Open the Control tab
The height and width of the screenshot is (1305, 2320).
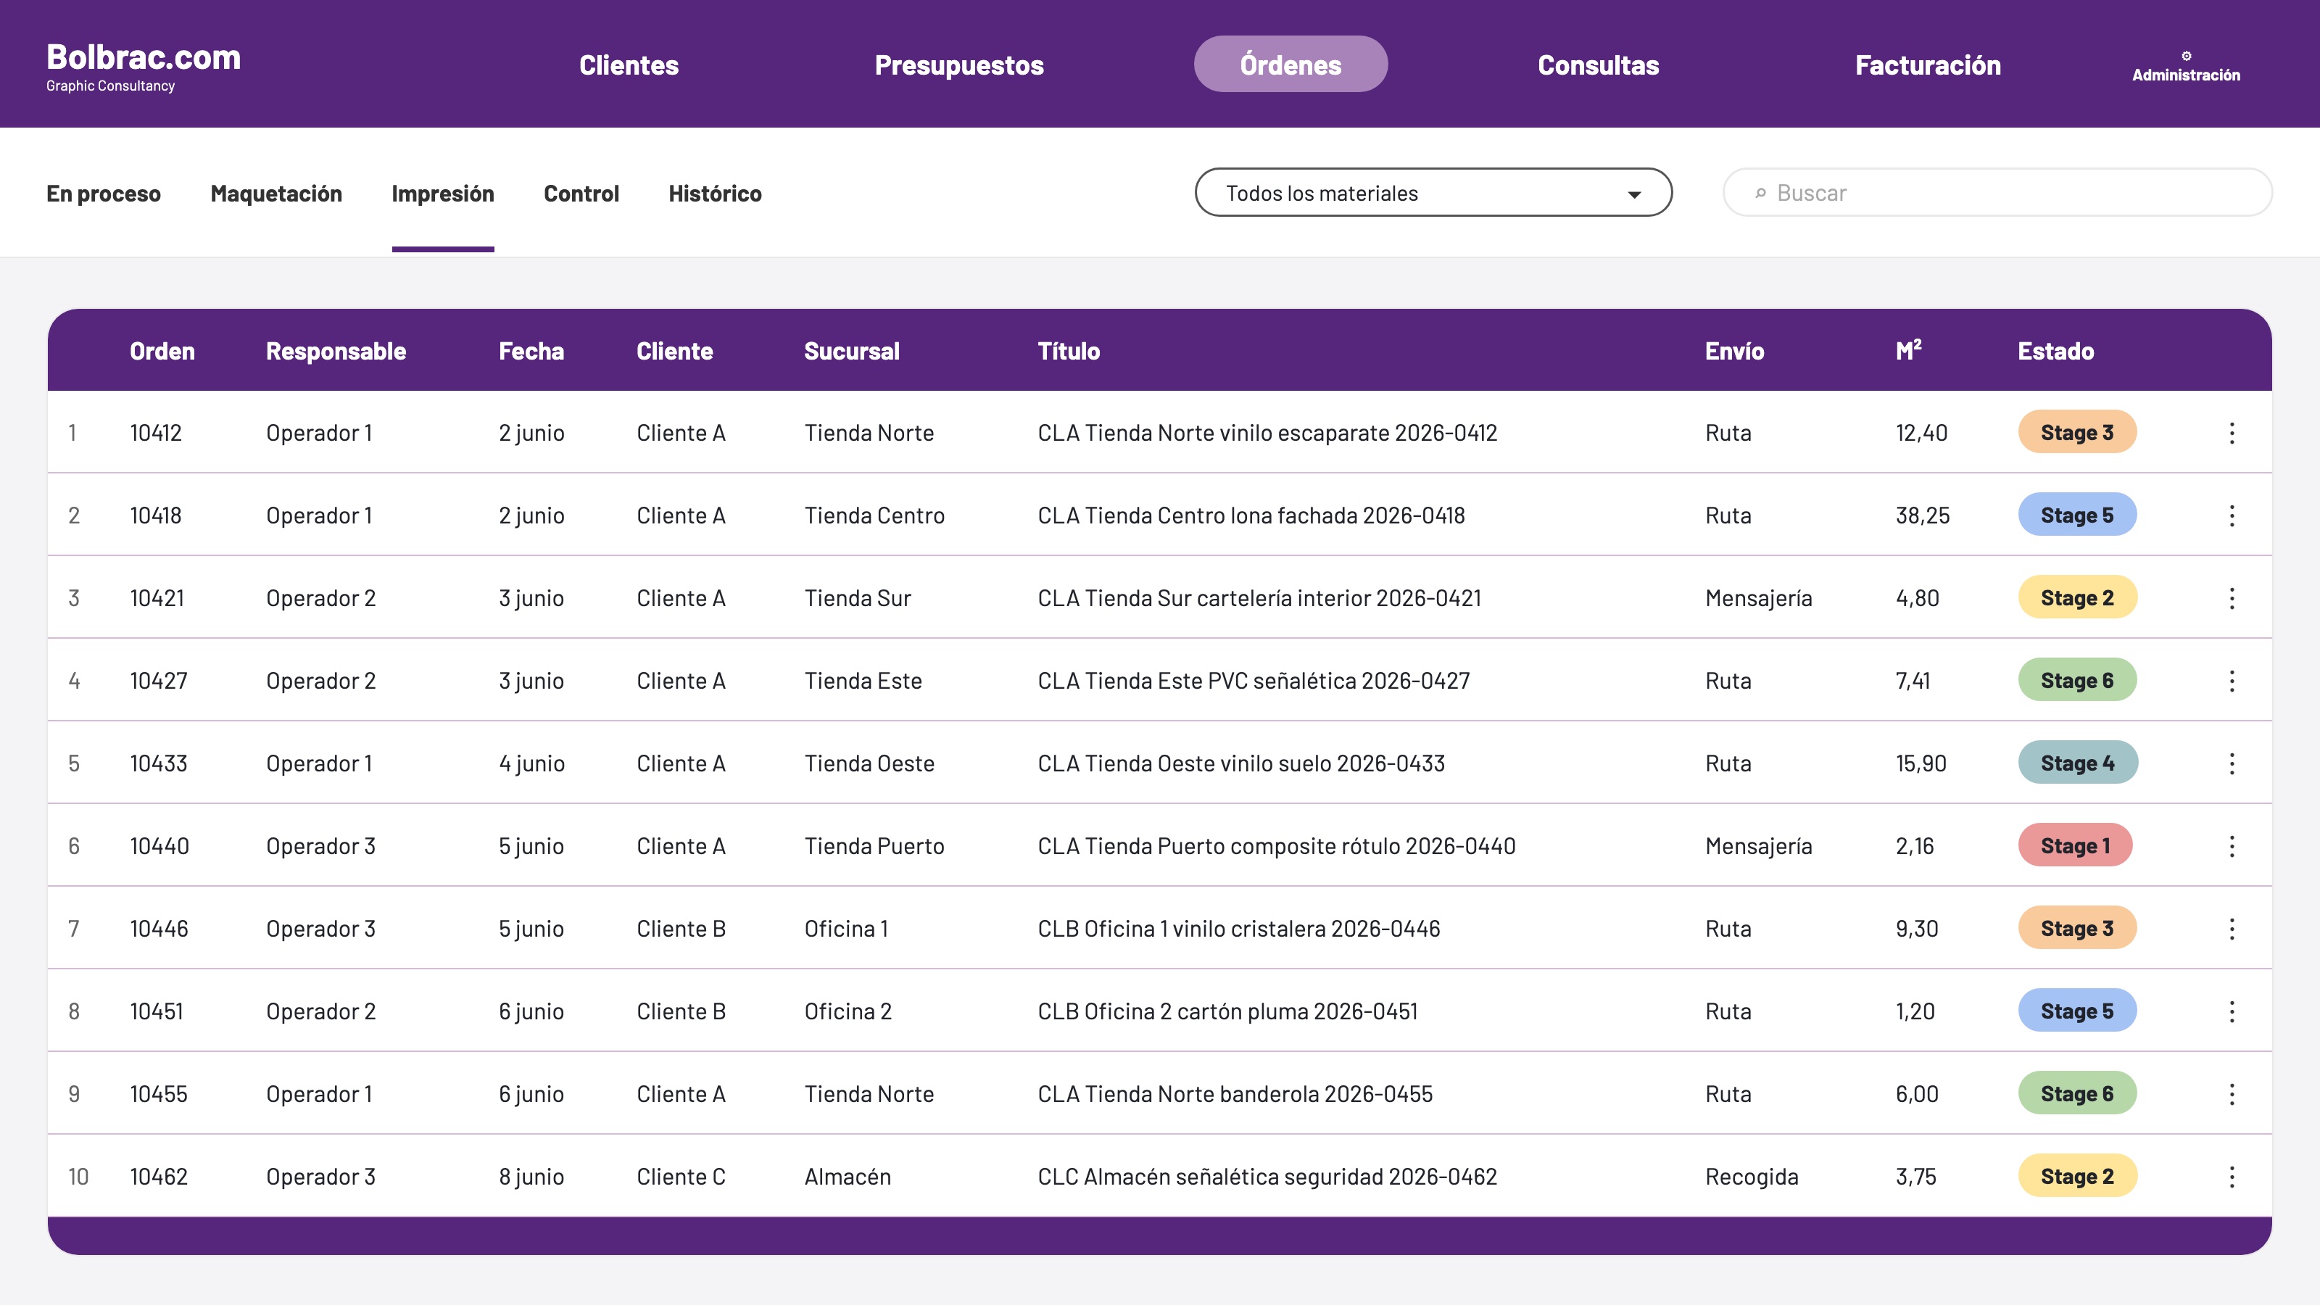[x=581, y=194]
